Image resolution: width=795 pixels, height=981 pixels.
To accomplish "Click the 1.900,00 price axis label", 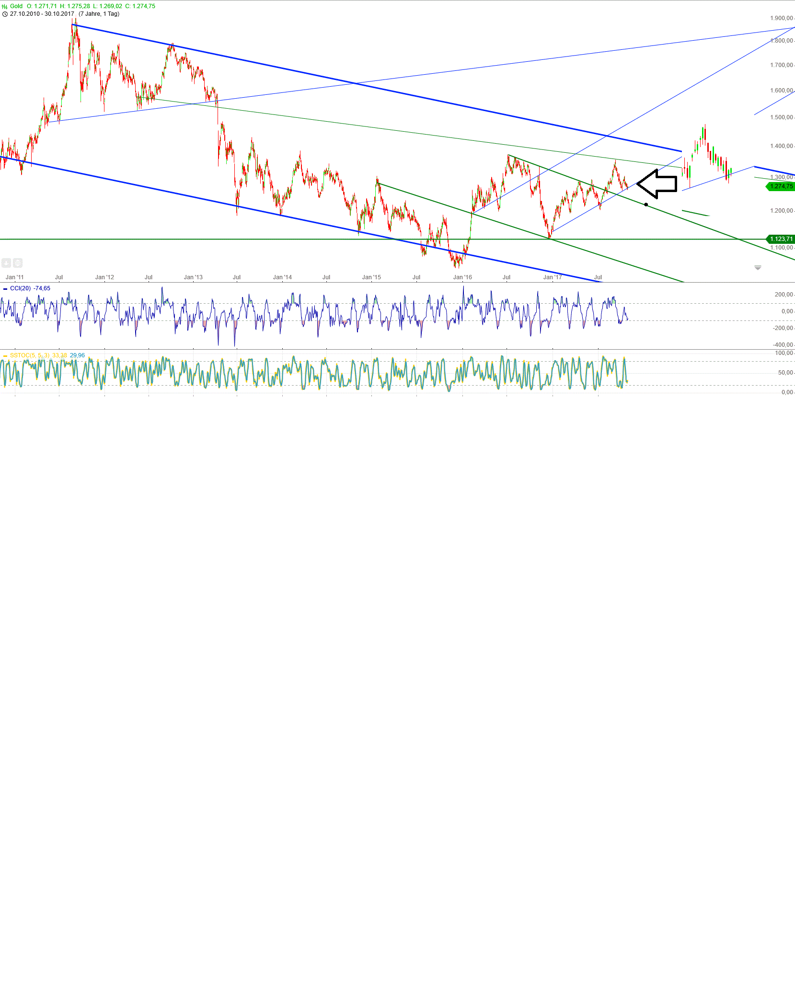I will [x=782, y=18].
